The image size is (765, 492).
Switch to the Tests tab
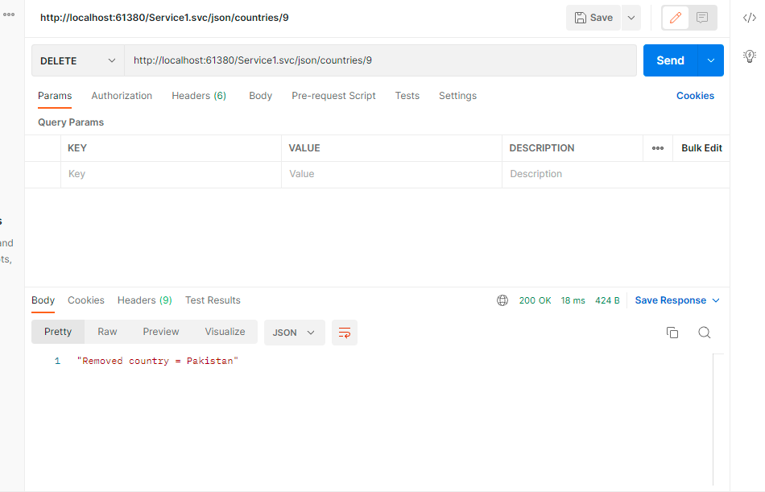(407, 96)
